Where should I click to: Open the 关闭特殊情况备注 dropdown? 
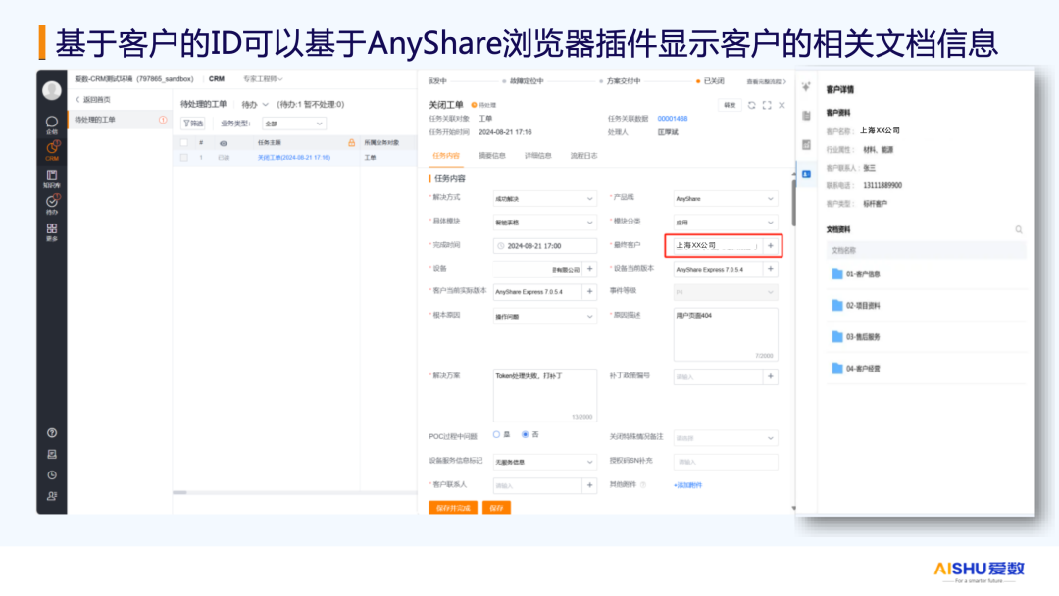pos(726,438)
